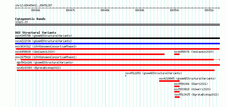This screenshot has height=107, width=227.
Task: Click the red nsv4218845 variant bar
Action: coord(169,81)
